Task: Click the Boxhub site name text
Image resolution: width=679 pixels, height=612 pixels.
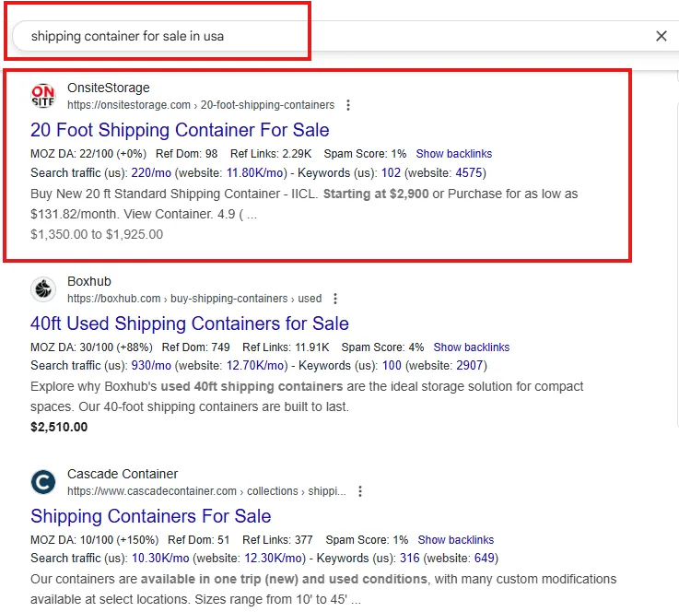Action: [89, 281]
